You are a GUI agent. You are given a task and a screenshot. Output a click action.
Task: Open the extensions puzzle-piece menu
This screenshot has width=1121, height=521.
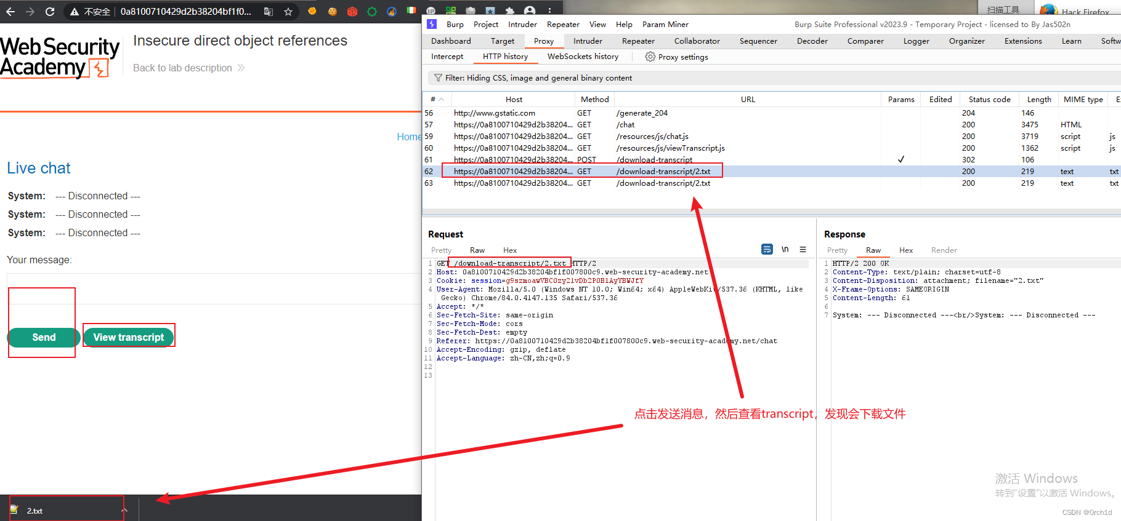(509, 11)
